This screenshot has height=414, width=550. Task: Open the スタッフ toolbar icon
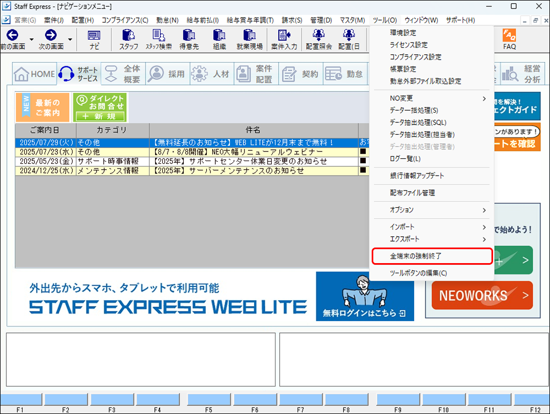click(x=129, y=40)
